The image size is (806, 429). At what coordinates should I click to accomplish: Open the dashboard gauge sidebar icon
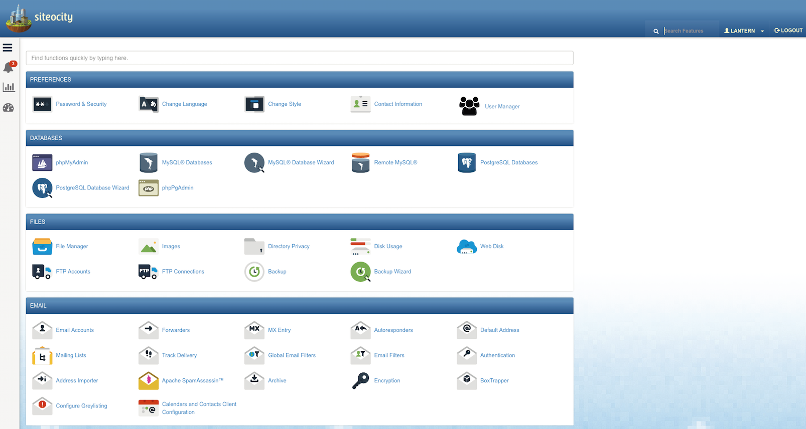[9, 107]
